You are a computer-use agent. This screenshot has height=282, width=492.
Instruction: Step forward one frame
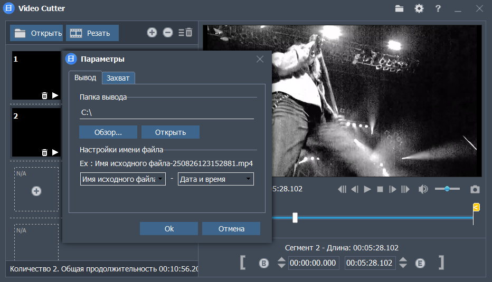393,189
